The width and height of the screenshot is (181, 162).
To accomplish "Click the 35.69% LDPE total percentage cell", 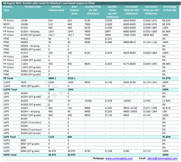I will pos(167,137).
